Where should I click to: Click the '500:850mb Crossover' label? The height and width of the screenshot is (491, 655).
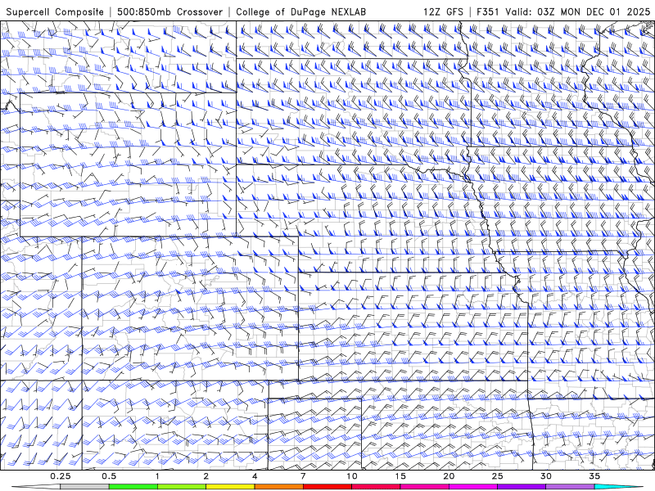tap(169, 11)
